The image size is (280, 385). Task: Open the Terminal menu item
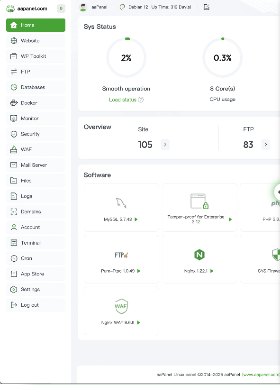[36, 243]
